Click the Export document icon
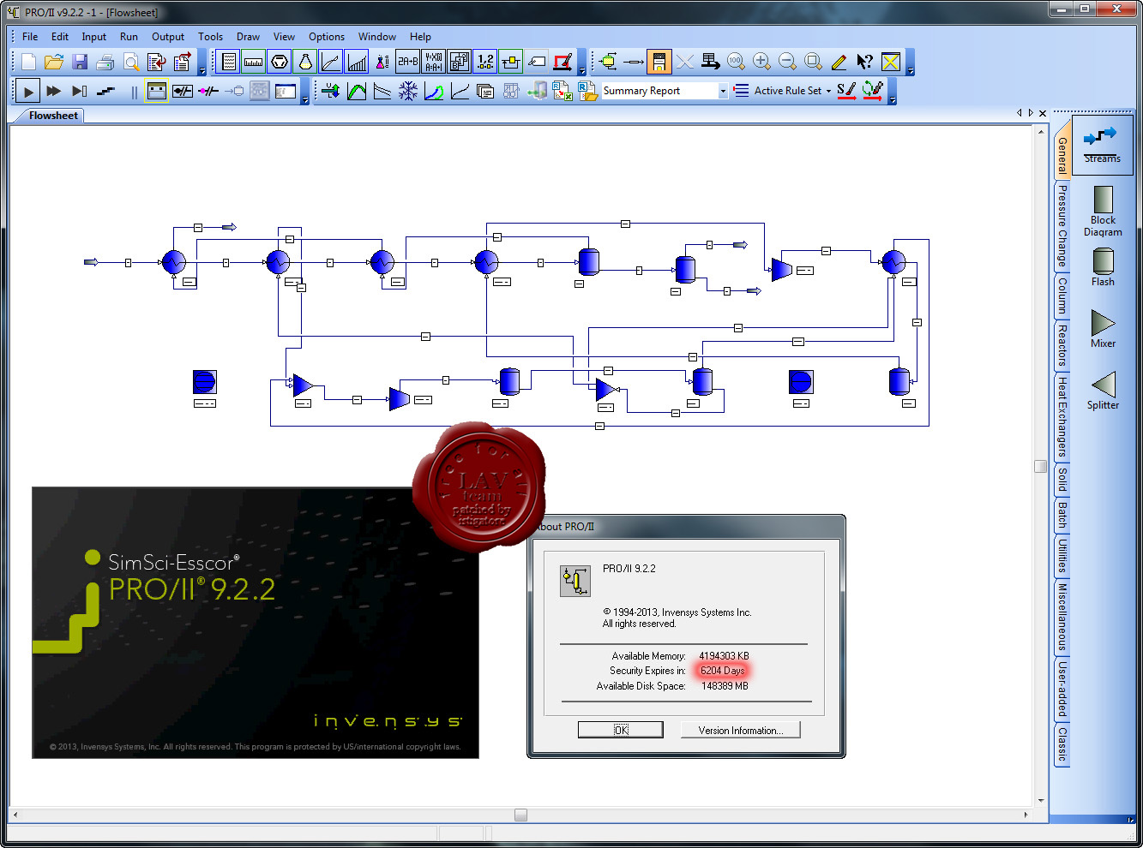1143x848 pixels. (183, 62)
